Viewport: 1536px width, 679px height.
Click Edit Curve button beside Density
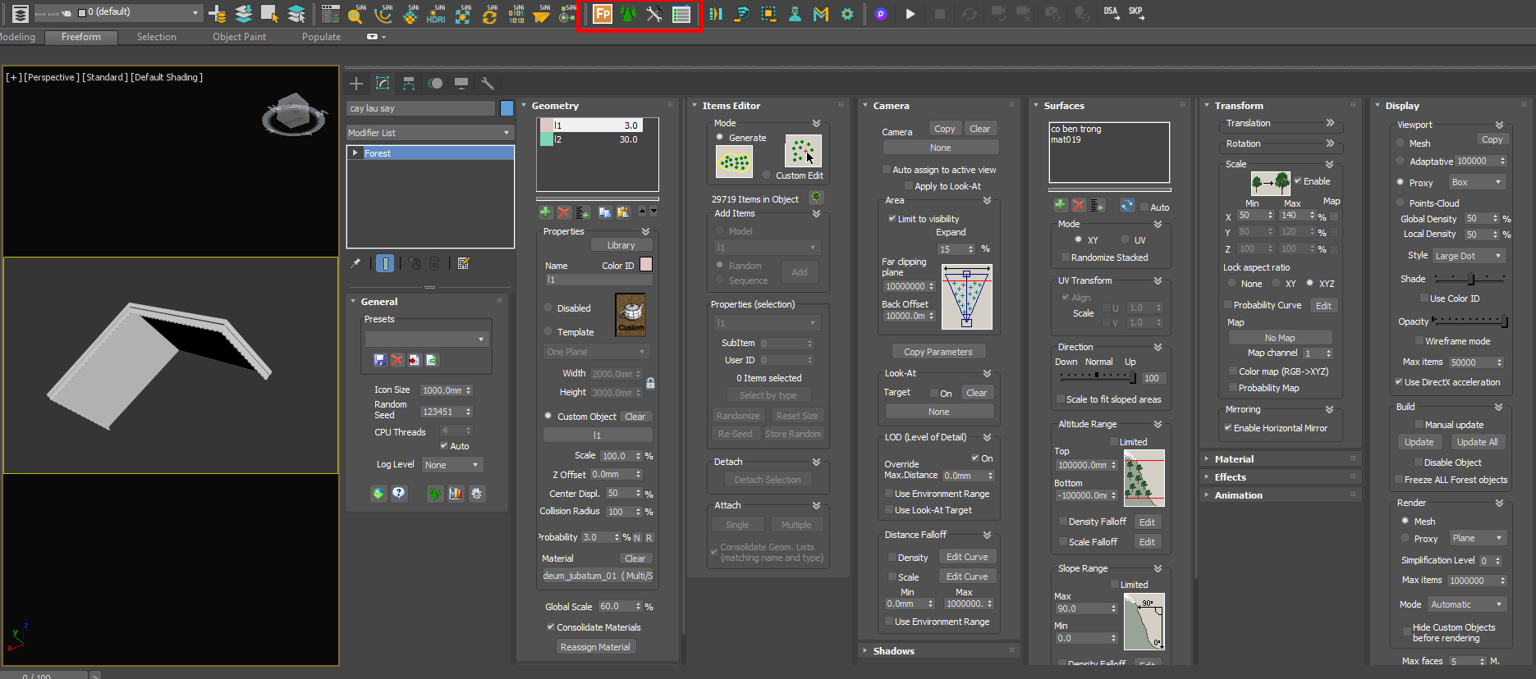pos(967,557)
